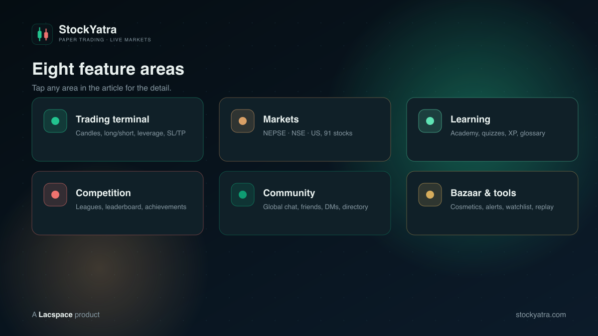Click 'Candles, long/short, leverage, SL/TP' text
This screenshot has width=598, height=336.
[131, 133]
